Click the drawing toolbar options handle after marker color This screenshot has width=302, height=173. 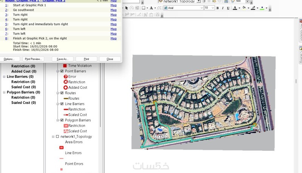tap(270, 9)
